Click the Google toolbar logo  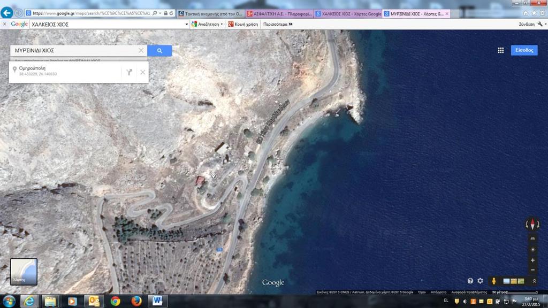(x=19, y=24)
